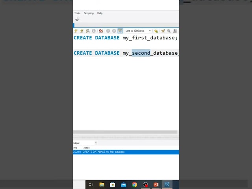The height and width of the screenshot is (189, 252).
Task: Execute statement under the cursor icon
Action: pos(82,31)
